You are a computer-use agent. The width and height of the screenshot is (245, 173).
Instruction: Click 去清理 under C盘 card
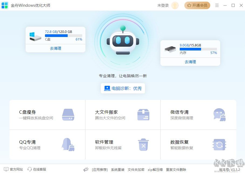(x=56, y=48)
